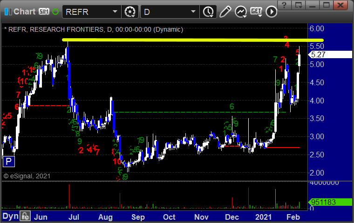Viewport: 354px width, 223px height.
Task: Click the play replay button
Action: [271, 12]
